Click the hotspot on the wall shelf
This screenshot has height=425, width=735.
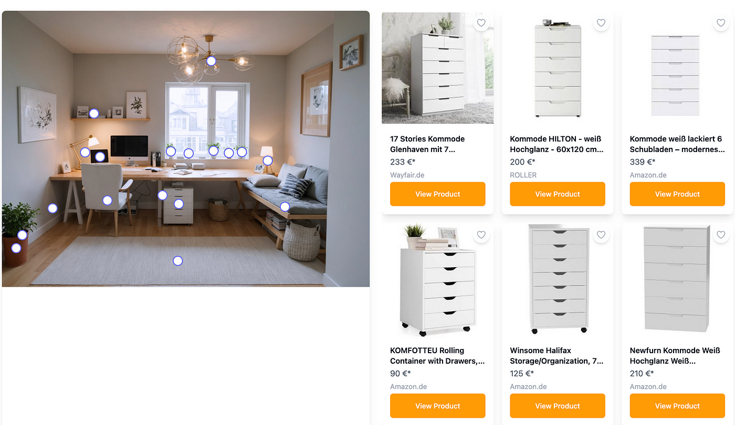[93, 113]
